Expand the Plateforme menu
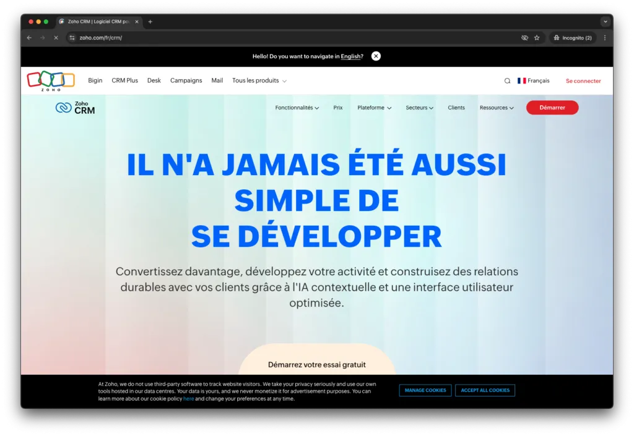The image size is (634, 436). point(374,107)
